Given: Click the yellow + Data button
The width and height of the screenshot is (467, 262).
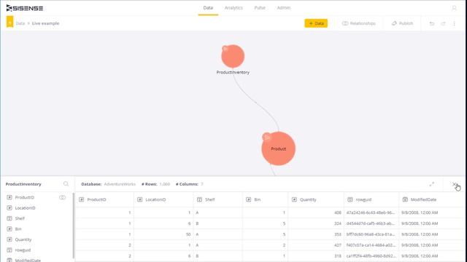Looking at the screenshot, I should point(316,23).
